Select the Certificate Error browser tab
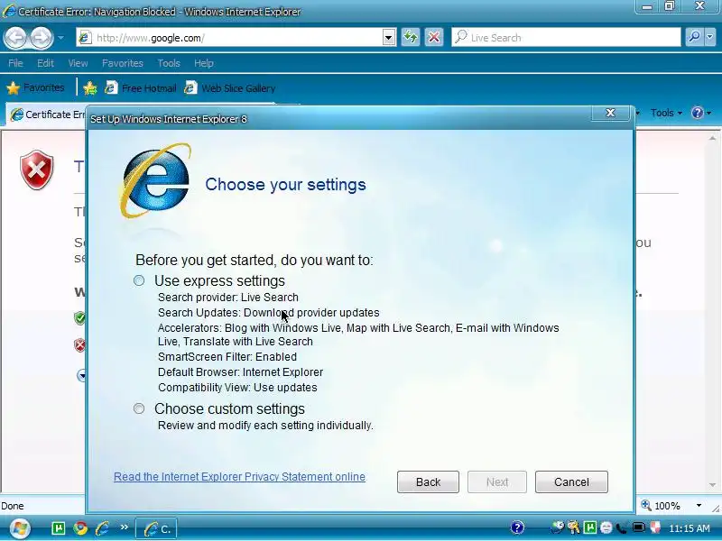 (48, 115)
